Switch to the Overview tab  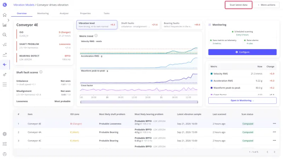tap(22, 13)
